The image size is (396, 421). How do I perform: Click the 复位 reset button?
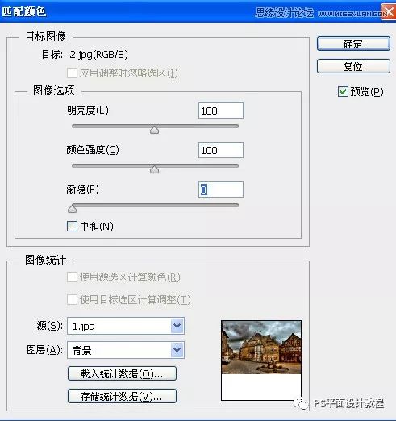tap(353, 66)
